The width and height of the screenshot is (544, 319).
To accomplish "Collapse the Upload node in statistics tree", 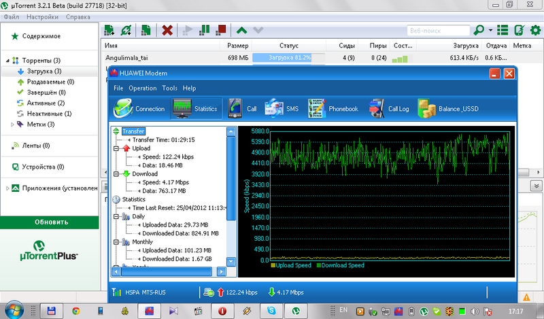I will pos(117,148).
